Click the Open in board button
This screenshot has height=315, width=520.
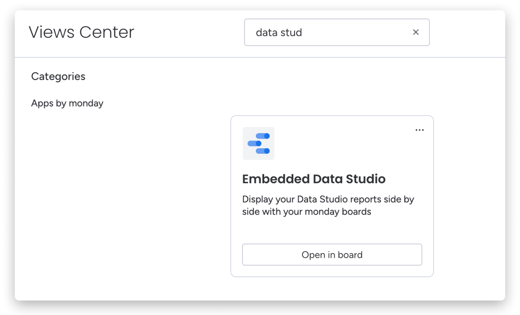[332, 254]
